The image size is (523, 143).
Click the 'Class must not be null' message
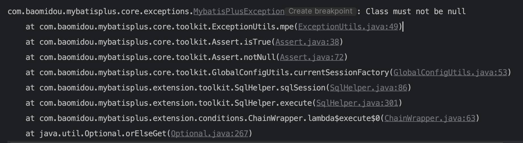coord(416,12)
